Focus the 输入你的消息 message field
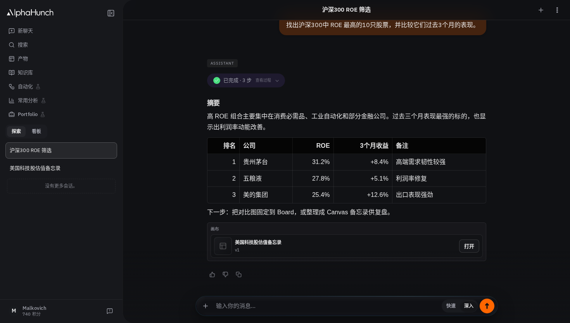The height and width of the screenshot is (323, 570). click(x=326, y=306)
